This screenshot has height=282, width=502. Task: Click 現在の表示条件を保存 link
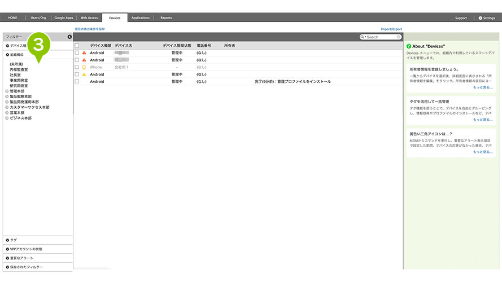click(x=90, y=29)
